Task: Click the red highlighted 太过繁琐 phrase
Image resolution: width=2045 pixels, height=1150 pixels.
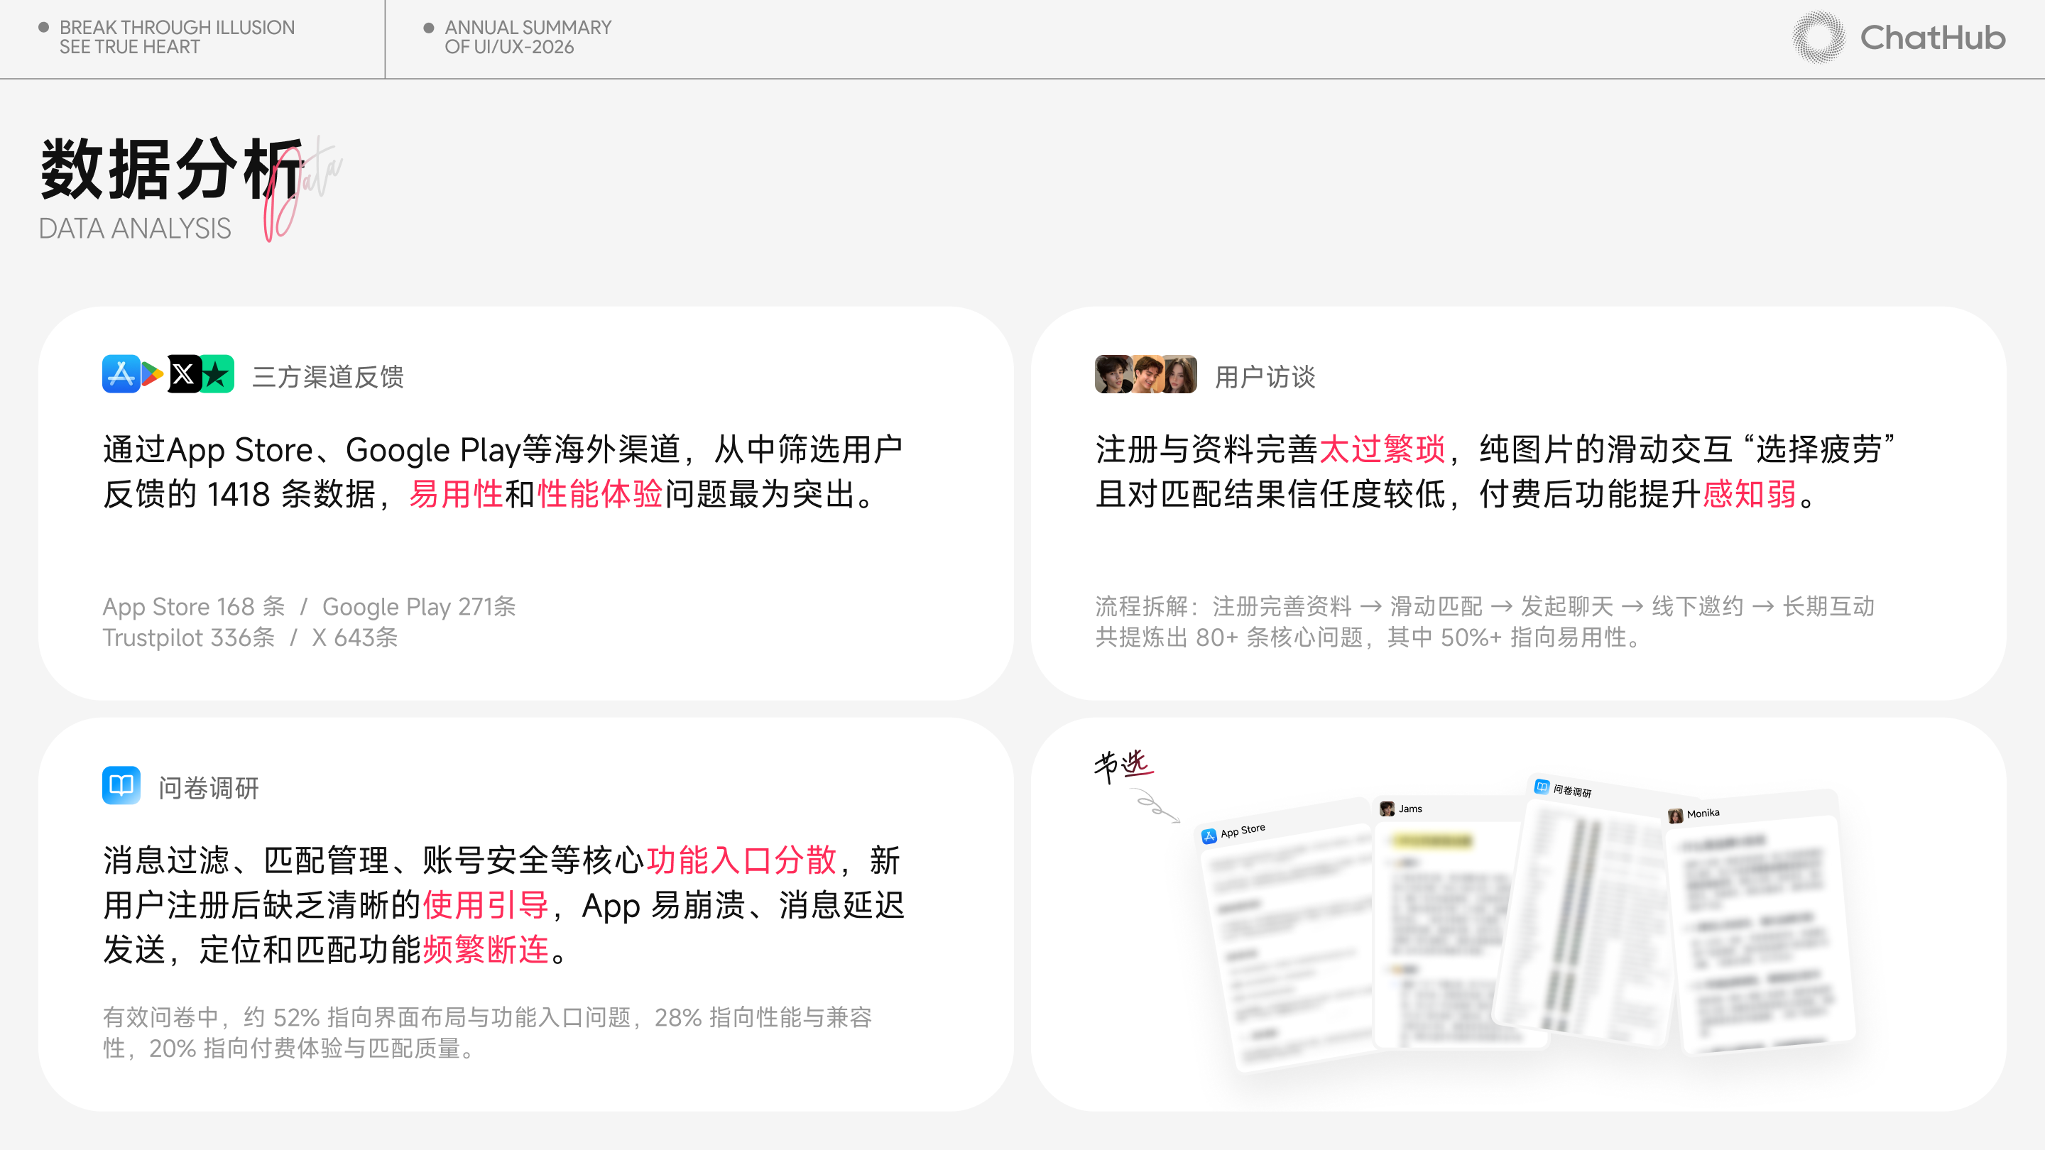Action: click(1381, 449)
